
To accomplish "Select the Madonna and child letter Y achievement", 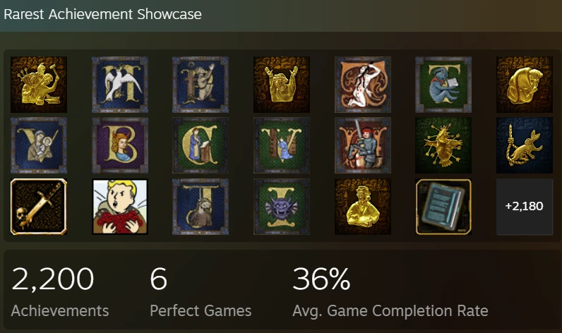I will 39,145.
